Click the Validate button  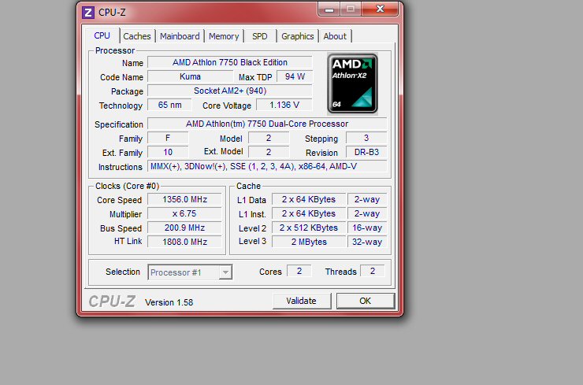[302, 301]
